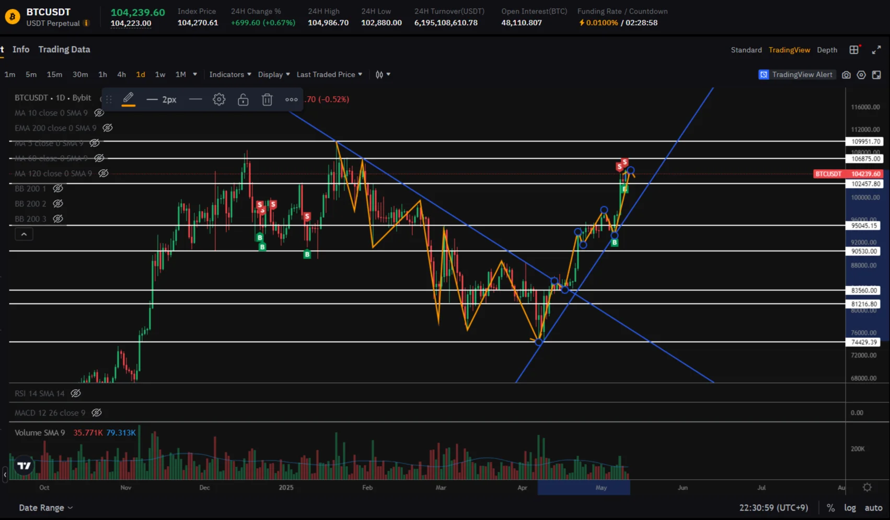Select the 4h timeframe

(x=121, y=75)
